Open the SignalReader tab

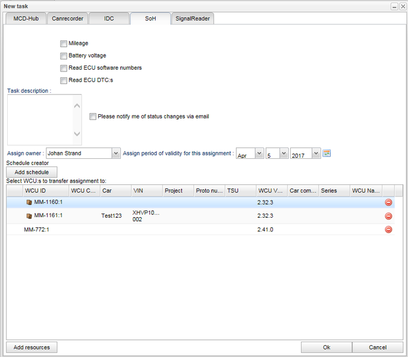[193, 18]
